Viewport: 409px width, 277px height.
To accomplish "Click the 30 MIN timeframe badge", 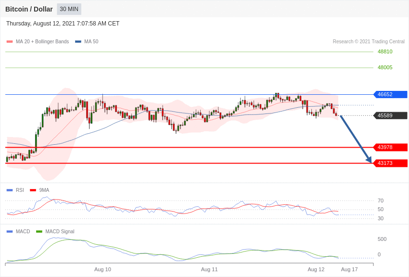I will click(x=69, y=9).
